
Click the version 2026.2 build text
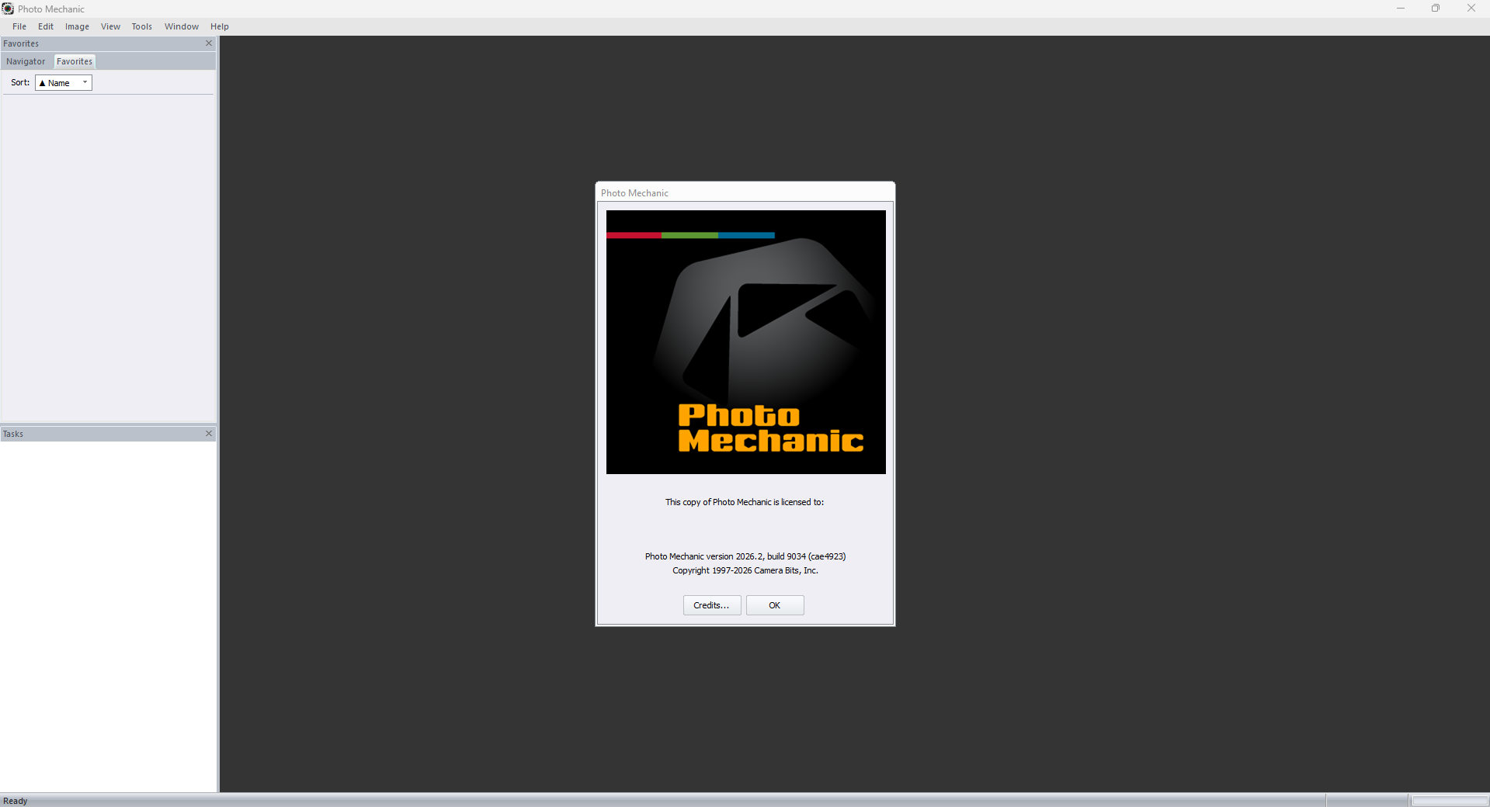coord(745,556)
